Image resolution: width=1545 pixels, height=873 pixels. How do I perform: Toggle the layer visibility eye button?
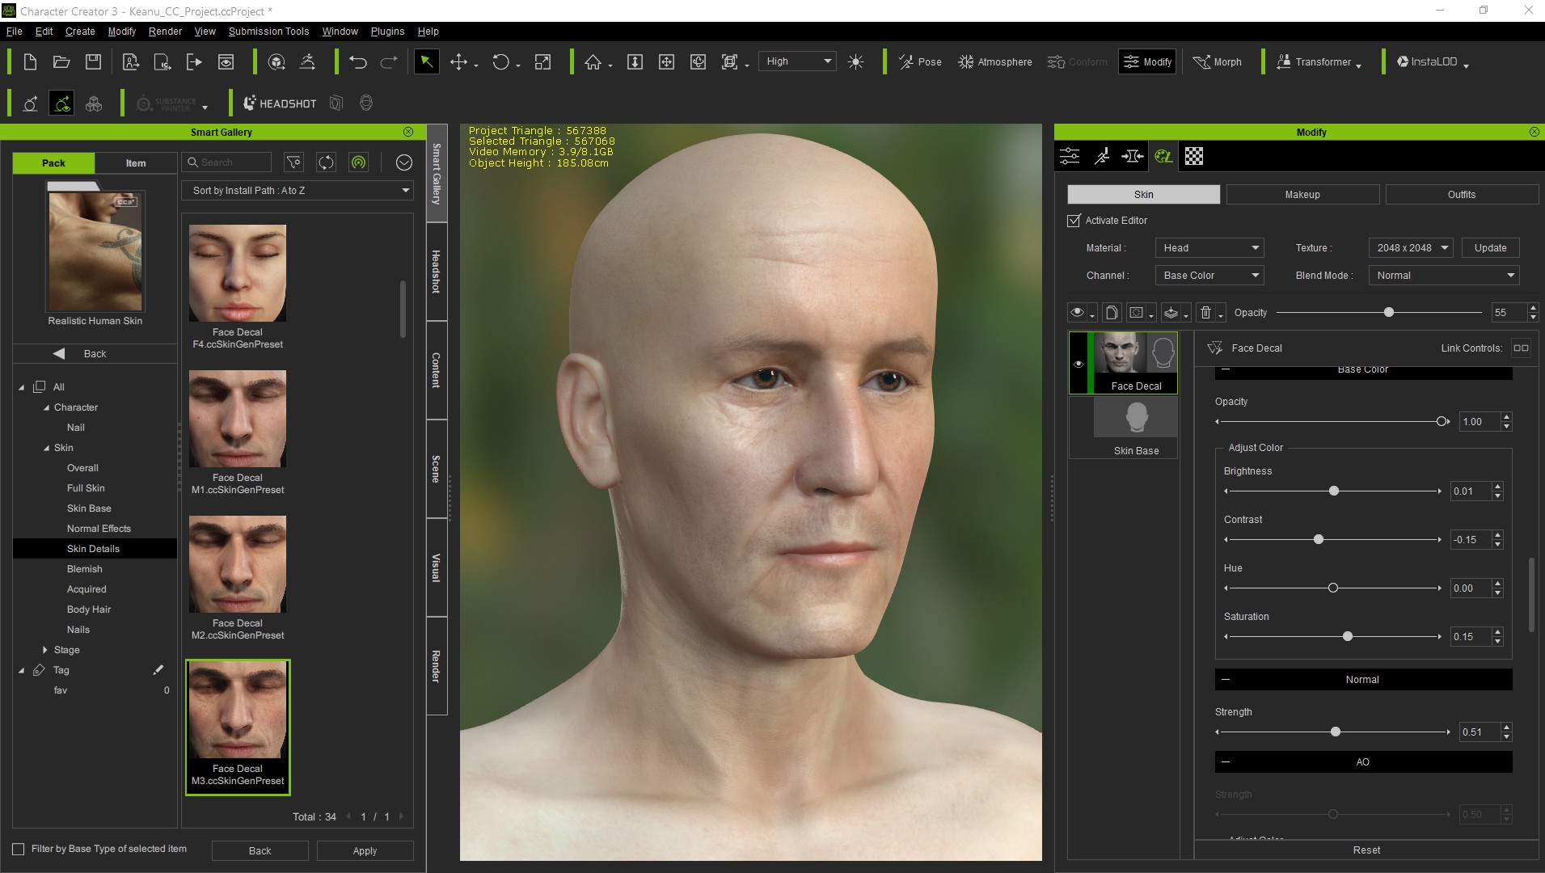[x=1077, y=313]
